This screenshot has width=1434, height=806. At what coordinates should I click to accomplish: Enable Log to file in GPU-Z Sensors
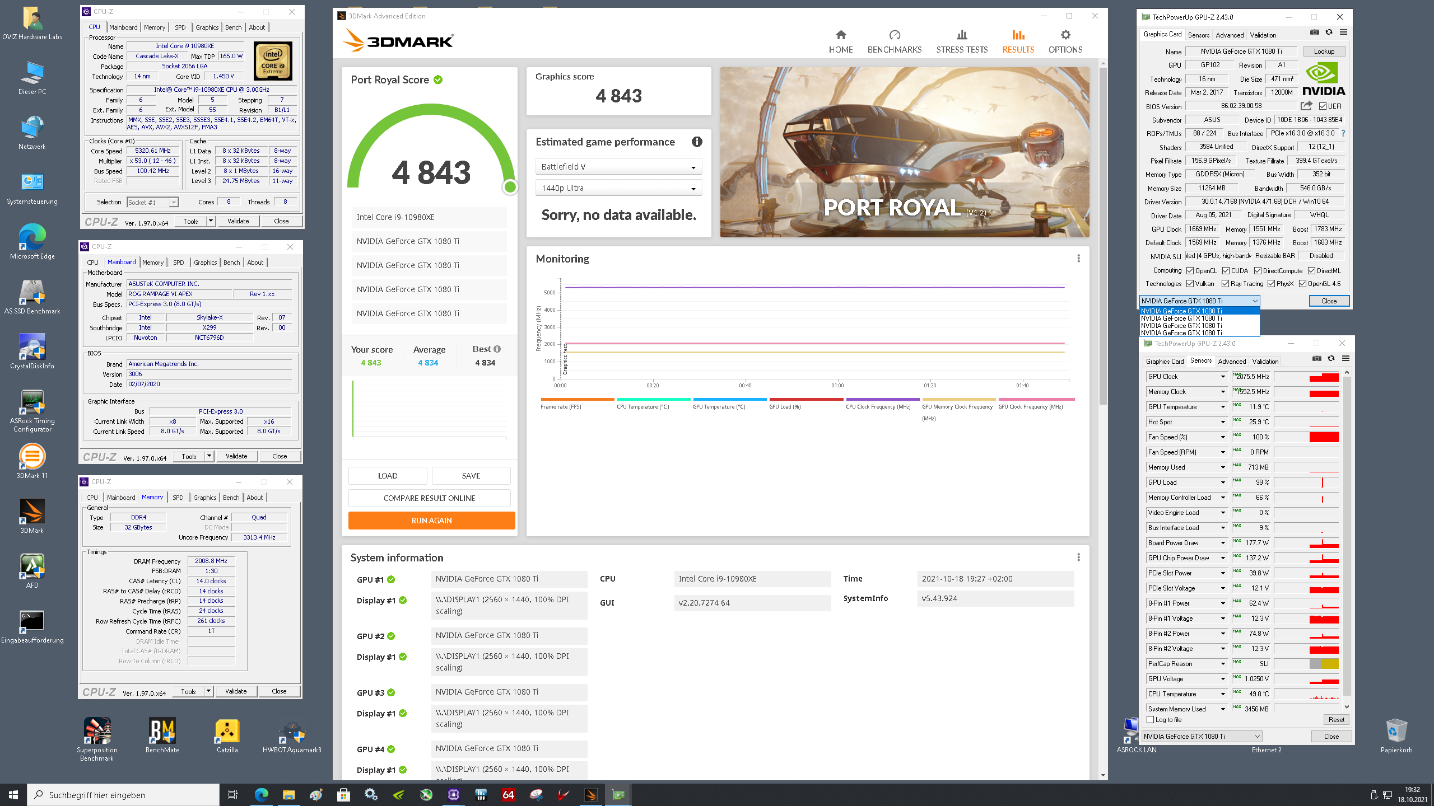pyautogui.click(x=1150, y=720)
